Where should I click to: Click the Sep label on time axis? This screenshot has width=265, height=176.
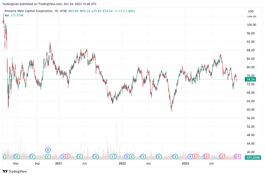click(x=37, y=163)
